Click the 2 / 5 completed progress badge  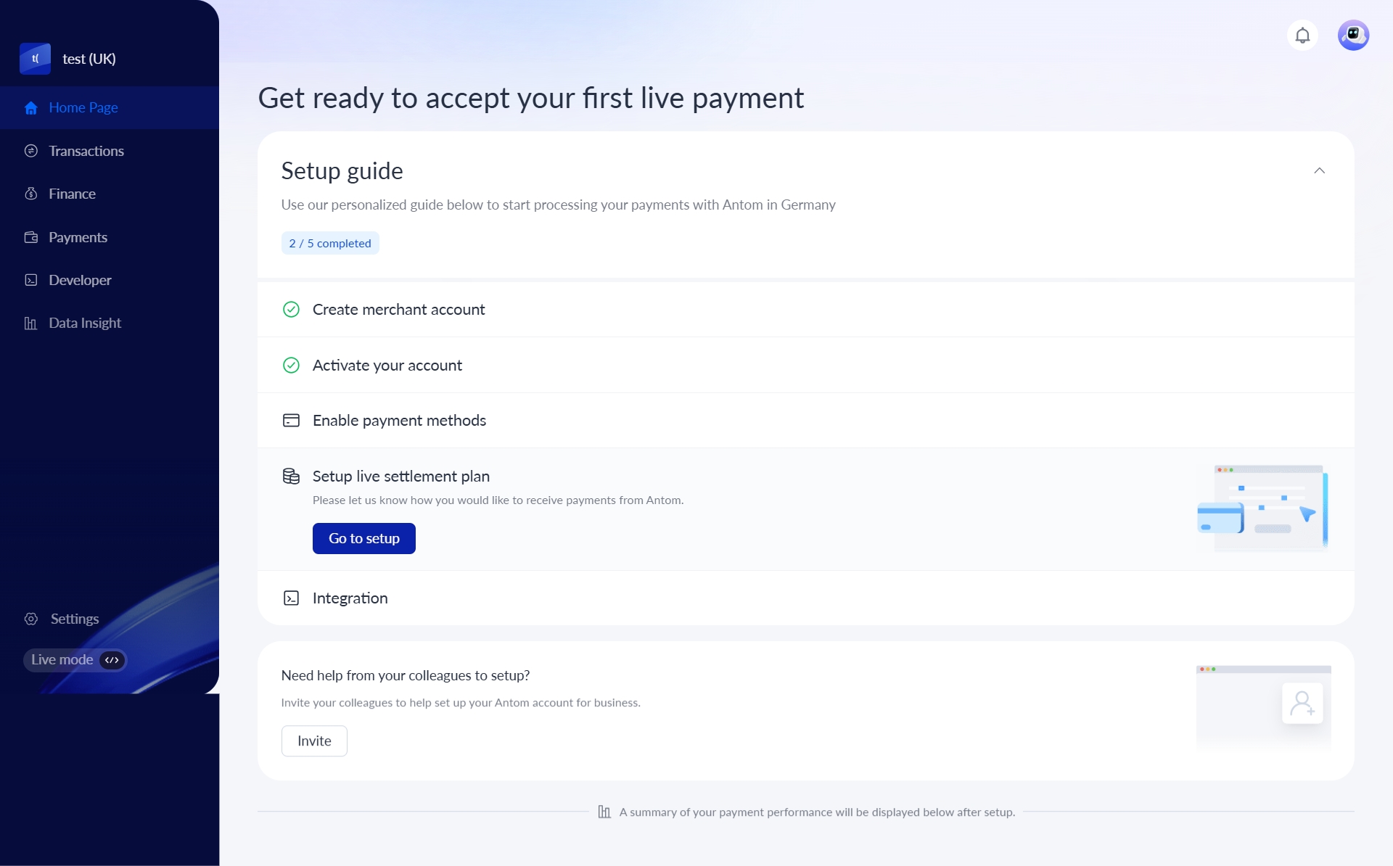[x=330, y=244]
